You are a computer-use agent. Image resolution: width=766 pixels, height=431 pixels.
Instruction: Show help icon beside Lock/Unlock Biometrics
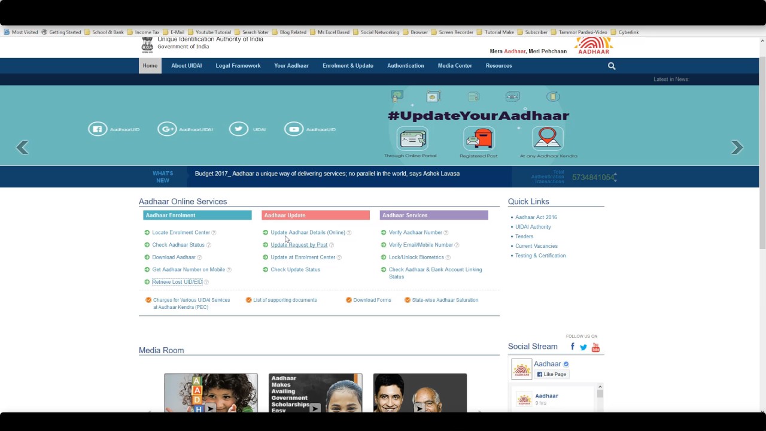coord(448,257)
